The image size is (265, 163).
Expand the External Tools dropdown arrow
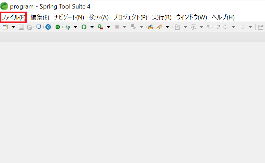108,27
